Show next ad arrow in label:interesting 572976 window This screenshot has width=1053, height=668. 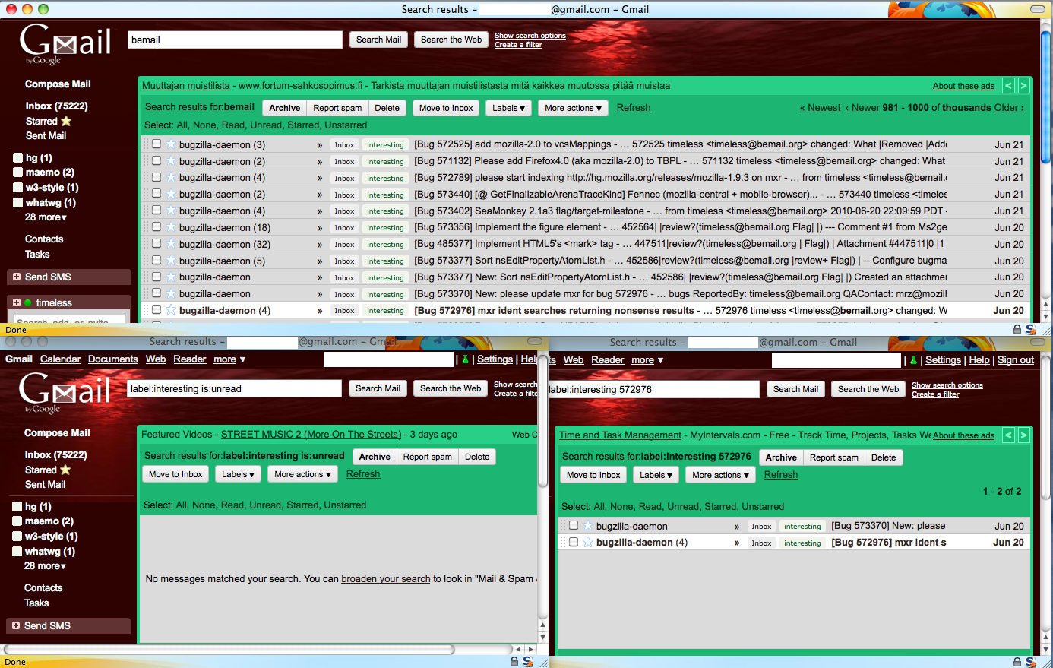(1023, 435)
